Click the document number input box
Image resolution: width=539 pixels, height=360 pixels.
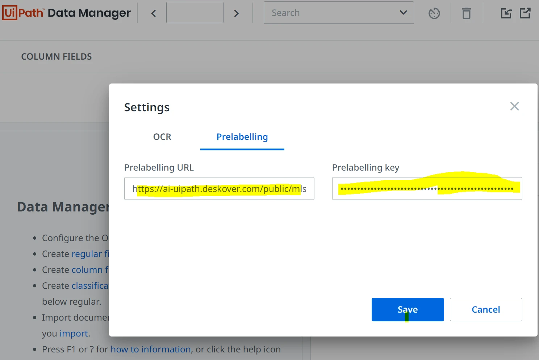195,13
